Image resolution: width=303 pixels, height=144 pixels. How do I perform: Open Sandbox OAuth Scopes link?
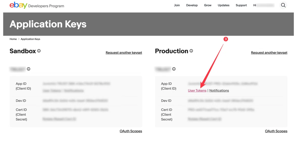pos(131,131)
